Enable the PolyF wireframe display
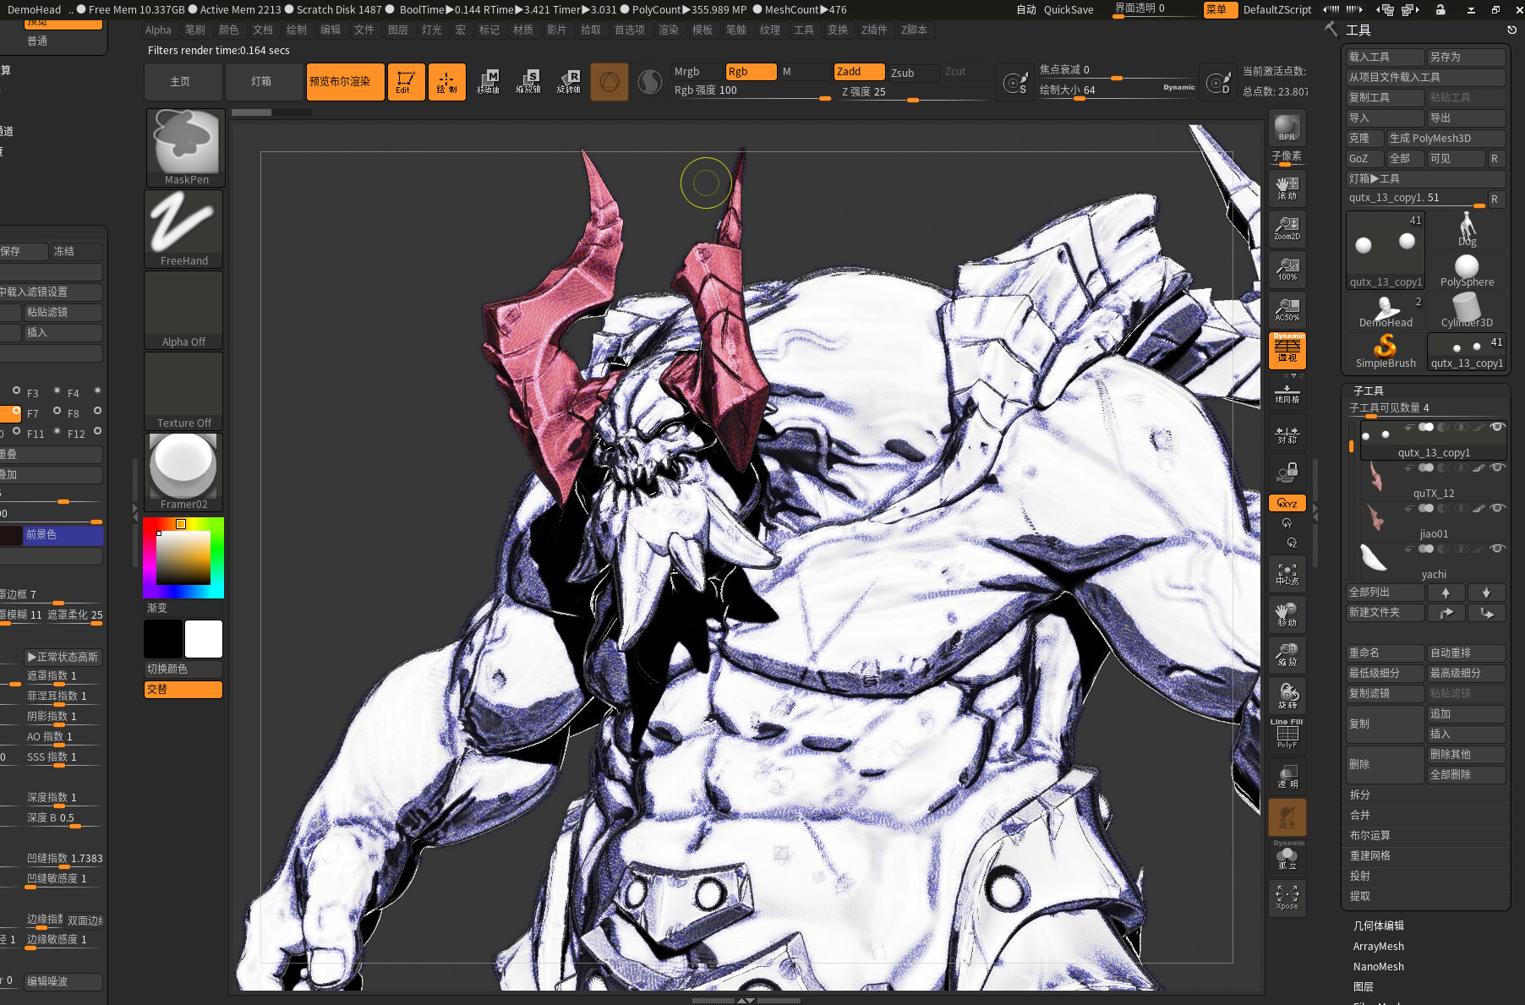Image resolution: width=1525 pixels, height=1005 pixels. (x=1286, y=734)
